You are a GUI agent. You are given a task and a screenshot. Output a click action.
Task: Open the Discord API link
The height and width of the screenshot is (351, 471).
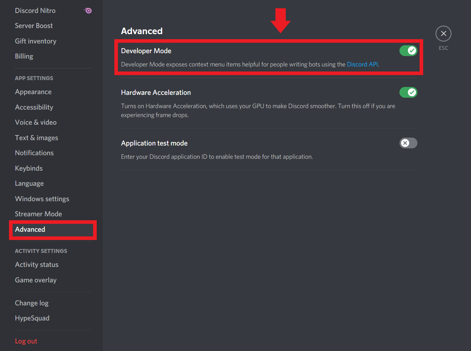pyautogui.click(x=362, y=64)
